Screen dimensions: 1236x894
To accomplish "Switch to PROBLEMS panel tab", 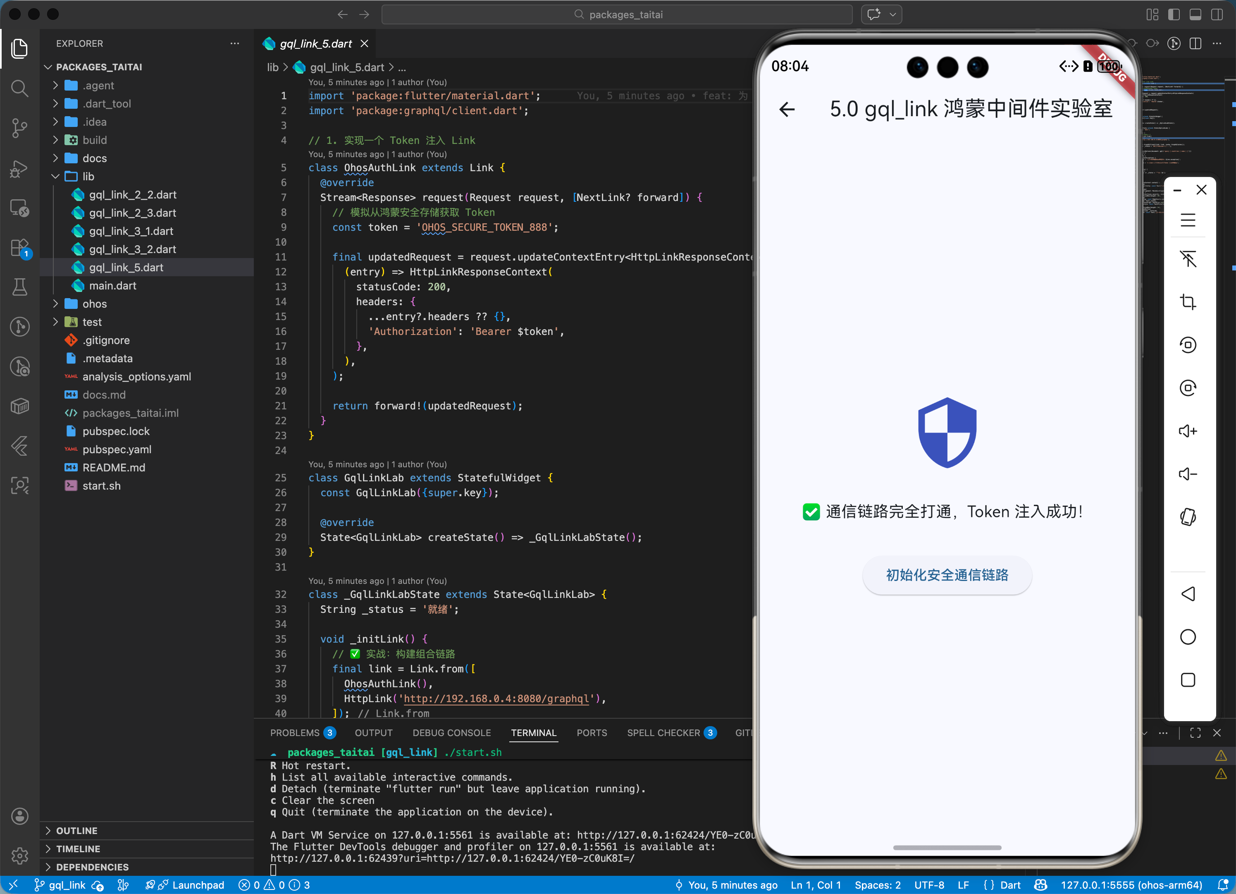I will (x=295, y=733).
